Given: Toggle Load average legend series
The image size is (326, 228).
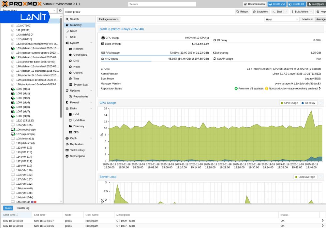Looking at the screenshot, I should [x=305, y=177].
